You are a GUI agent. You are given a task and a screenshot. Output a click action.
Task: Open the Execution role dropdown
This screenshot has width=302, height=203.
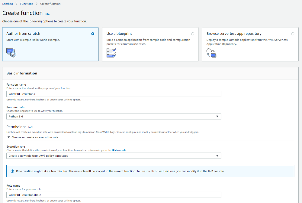tap(114, 156)
